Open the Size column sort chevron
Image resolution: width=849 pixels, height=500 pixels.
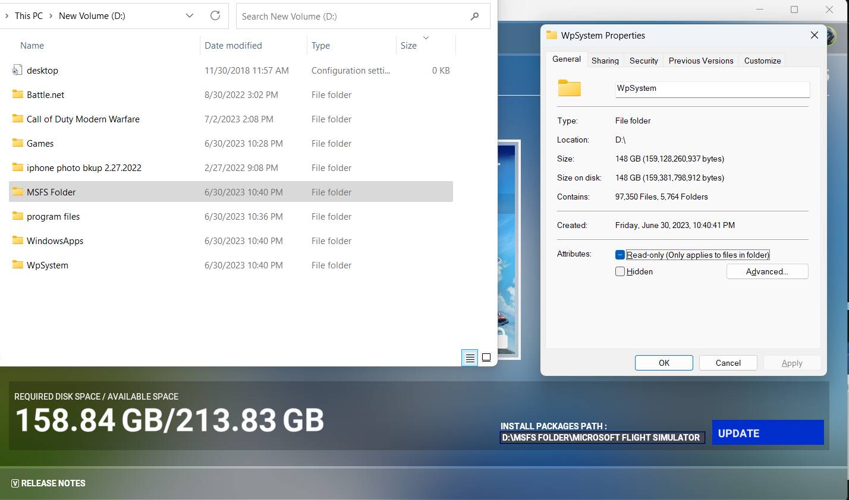coord(426,38)
